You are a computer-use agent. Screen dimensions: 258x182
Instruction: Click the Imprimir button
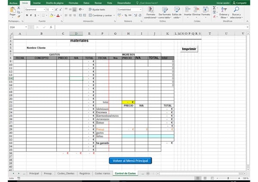click(x=189, y=49)
